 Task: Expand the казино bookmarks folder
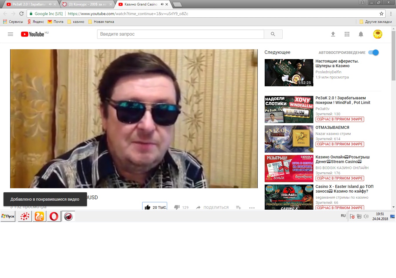click(x=76, y=22)
